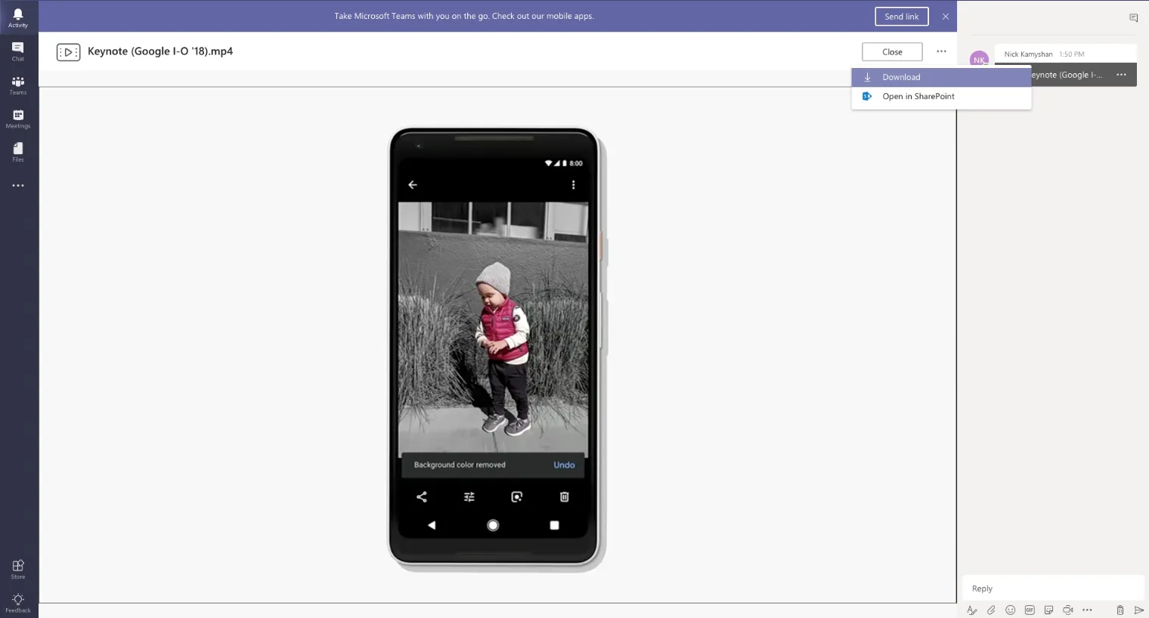Open the Files section

(x=17, y=151)
